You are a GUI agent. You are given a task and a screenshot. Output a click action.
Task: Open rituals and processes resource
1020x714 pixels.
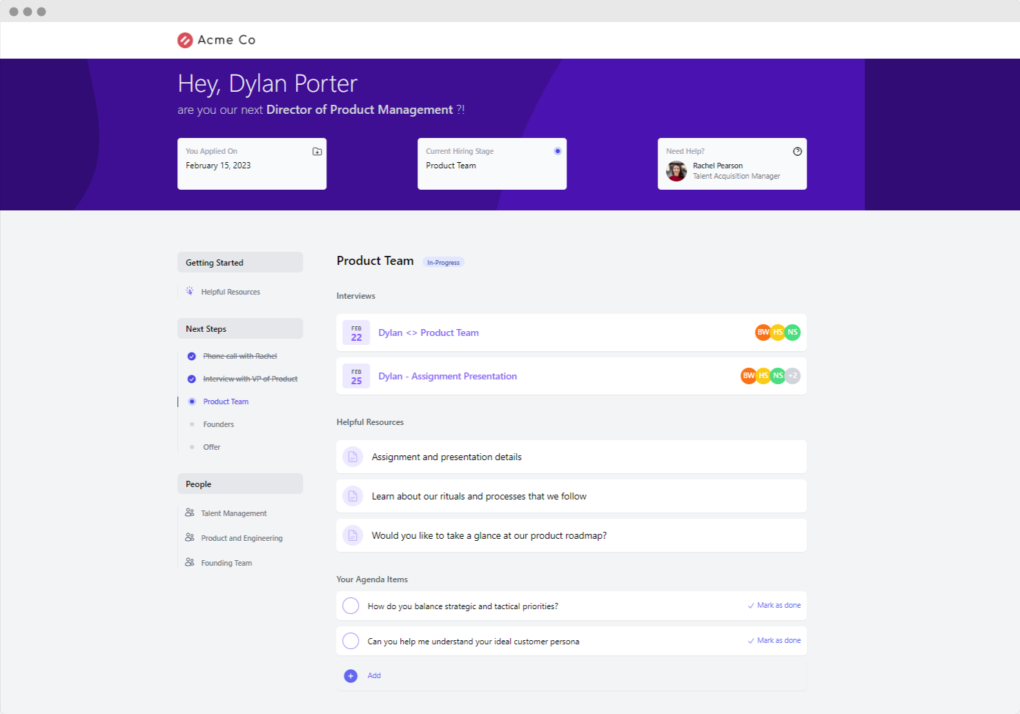(x=571, y=496)
